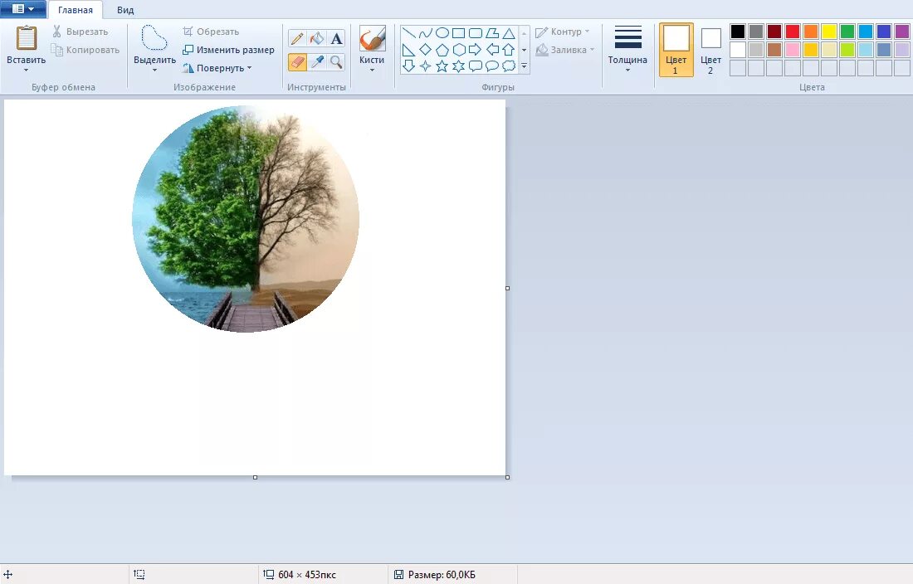Choose the Cloud callout shape

509,66
